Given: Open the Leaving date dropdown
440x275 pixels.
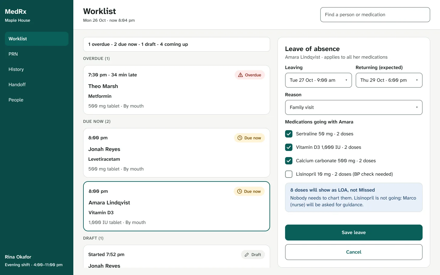Looking at the screenshot, I should (x=318, y=80).
